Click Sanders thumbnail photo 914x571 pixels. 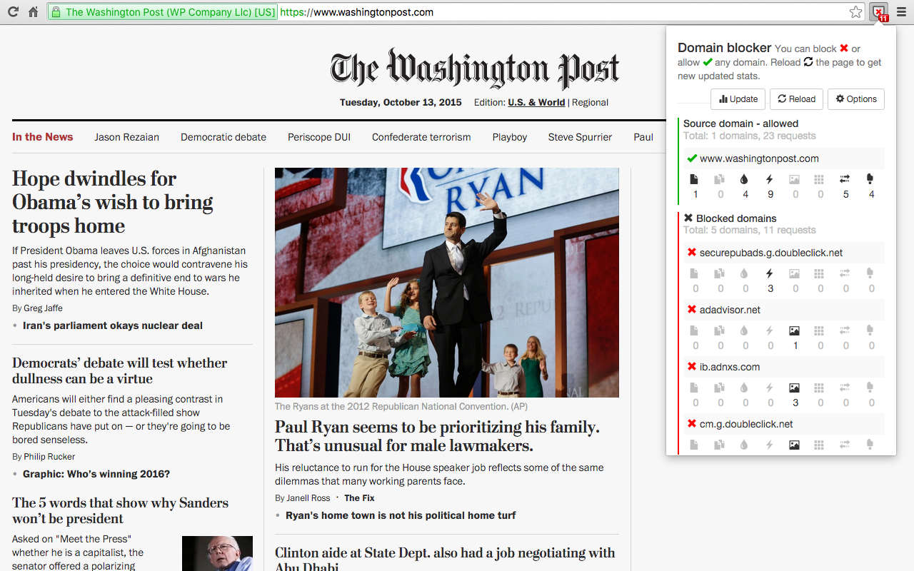[217, 553]
